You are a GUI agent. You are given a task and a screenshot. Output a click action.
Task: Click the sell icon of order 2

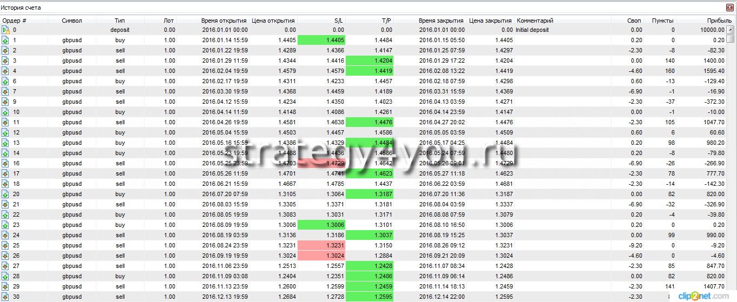(x=5, y=50)
